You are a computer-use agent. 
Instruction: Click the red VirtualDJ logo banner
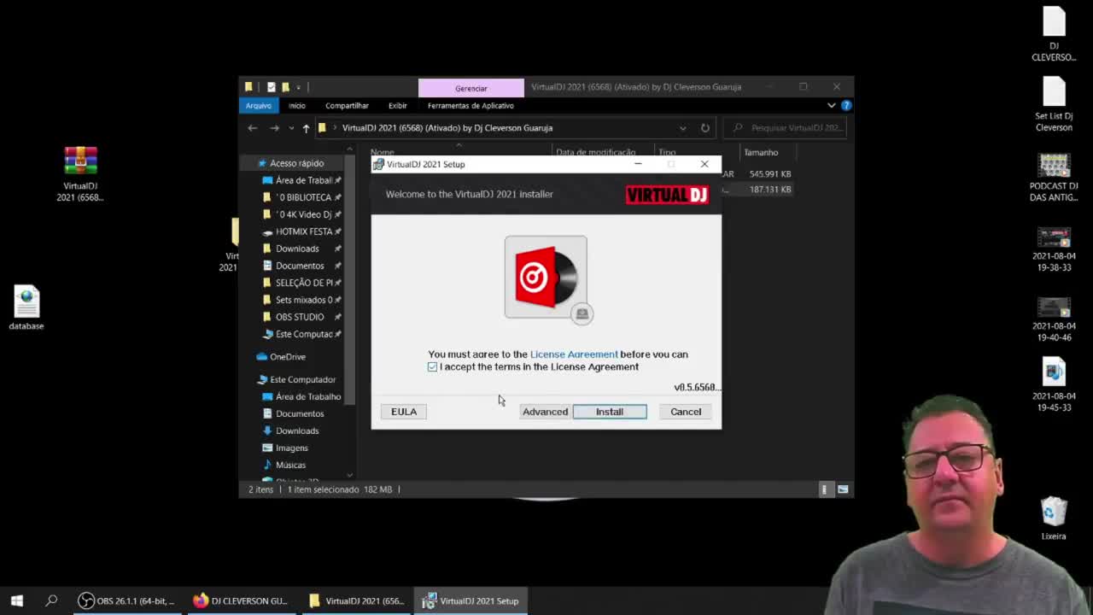click(667, 195)
